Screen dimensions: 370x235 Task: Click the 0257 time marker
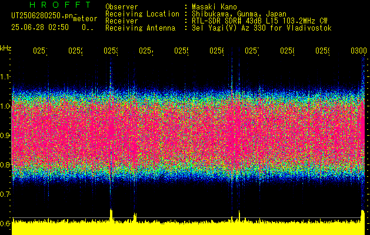(x=252, y=51)
